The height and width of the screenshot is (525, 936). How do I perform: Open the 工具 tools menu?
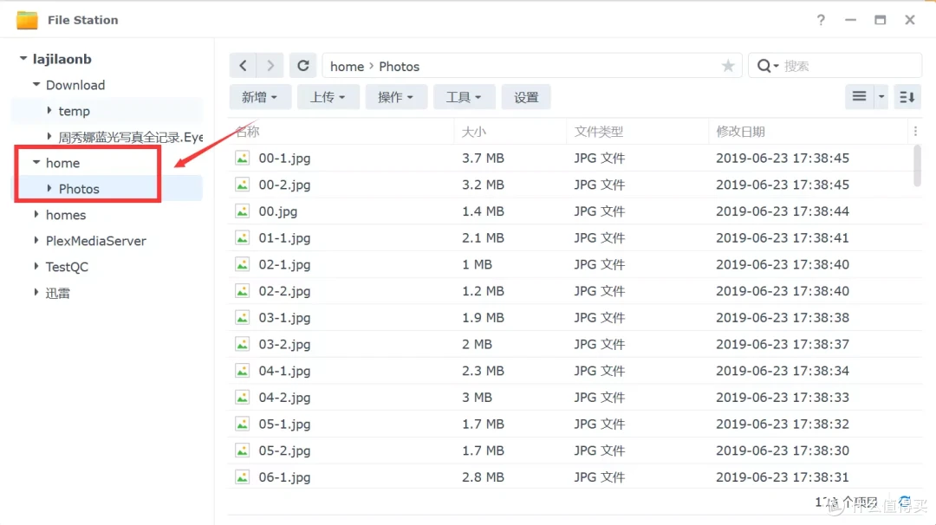465,97
